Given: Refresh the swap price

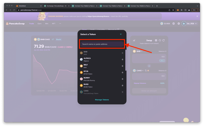Looking at the screenshot, I should tap(163, 40).
